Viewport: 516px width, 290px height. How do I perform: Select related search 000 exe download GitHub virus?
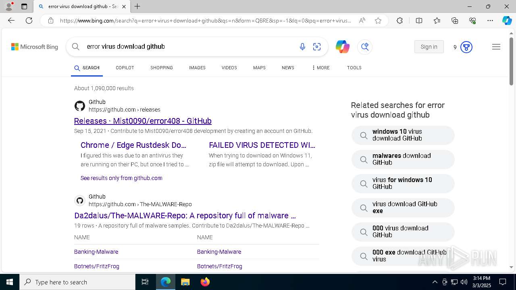pos(403,256)
